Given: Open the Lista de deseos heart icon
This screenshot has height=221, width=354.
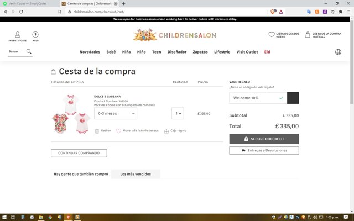Looking at the screenshot, I should pos(272,34).
